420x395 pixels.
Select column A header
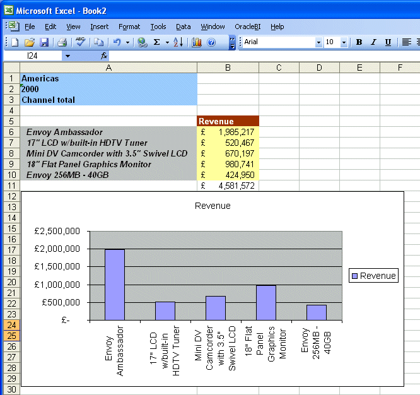108,68
